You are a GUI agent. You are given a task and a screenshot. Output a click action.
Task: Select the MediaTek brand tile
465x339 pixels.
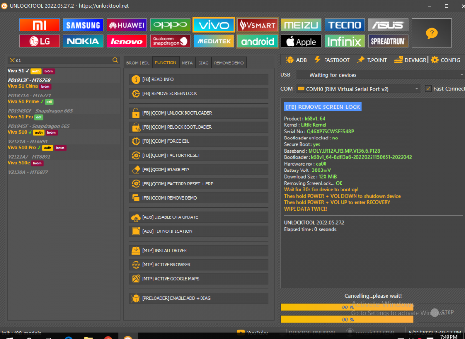click(214, 41)
